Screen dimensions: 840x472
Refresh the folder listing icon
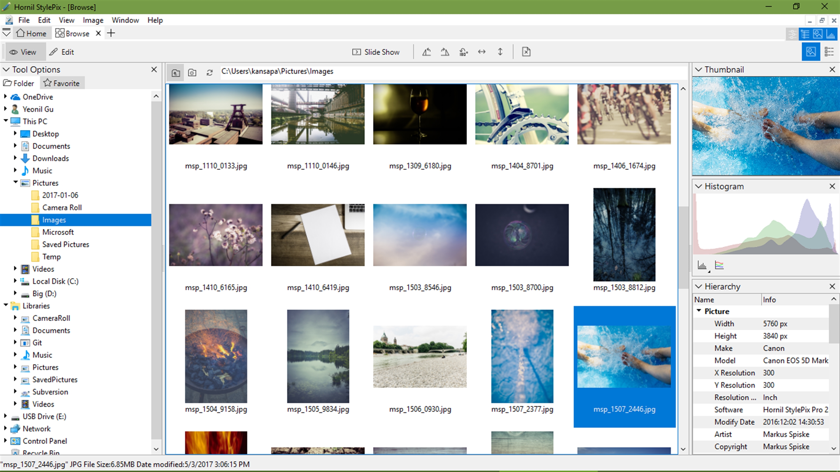point(209,72)
